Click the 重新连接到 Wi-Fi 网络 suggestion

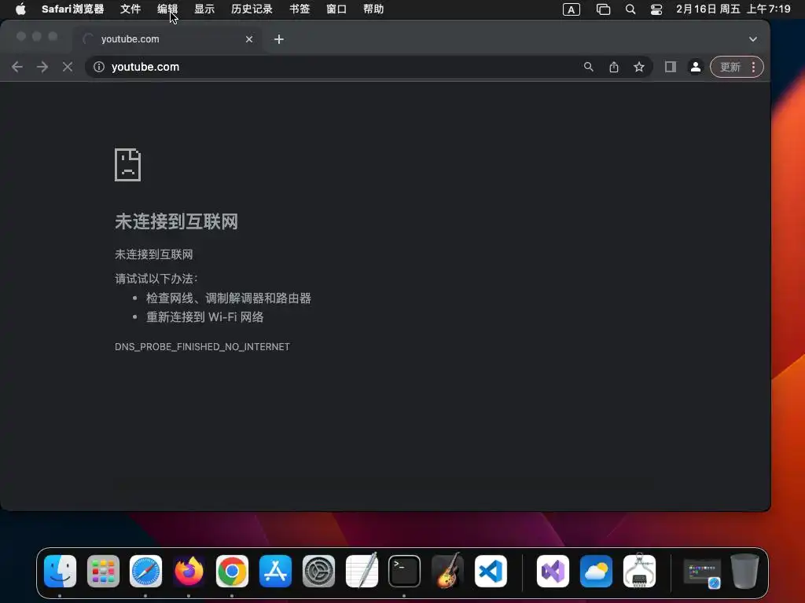[205, 317]
